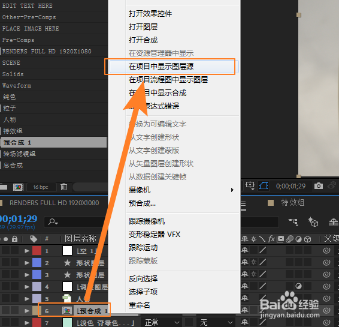Toggle adjustment layer switch for layer 4

click(298, 287)
